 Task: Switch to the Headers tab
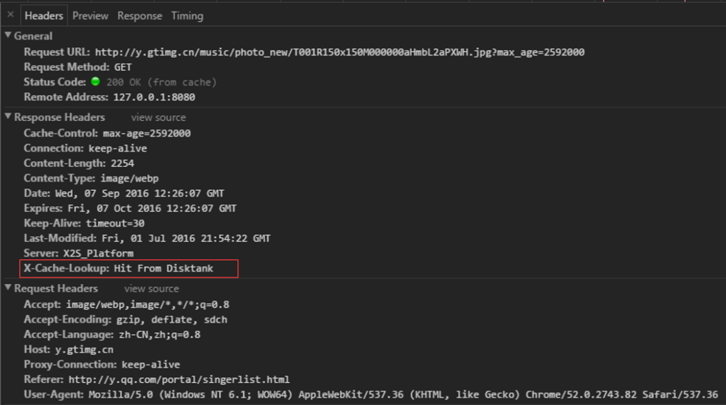click(44, 15)
